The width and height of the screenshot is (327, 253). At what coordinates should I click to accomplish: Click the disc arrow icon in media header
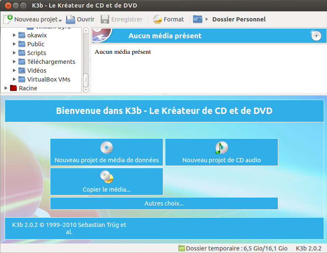coord(102,35)
